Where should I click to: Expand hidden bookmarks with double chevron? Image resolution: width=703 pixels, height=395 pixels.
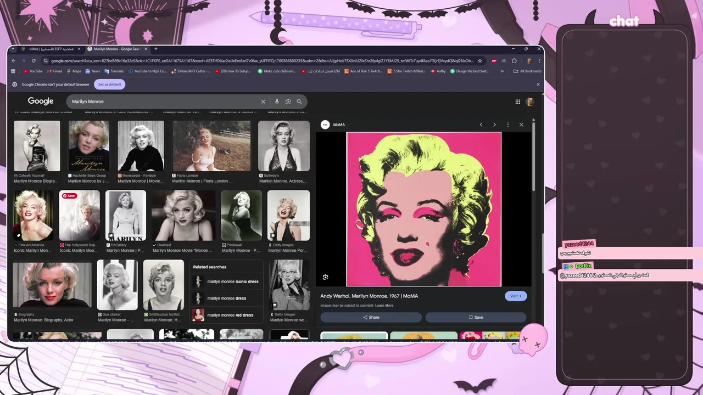502,71
